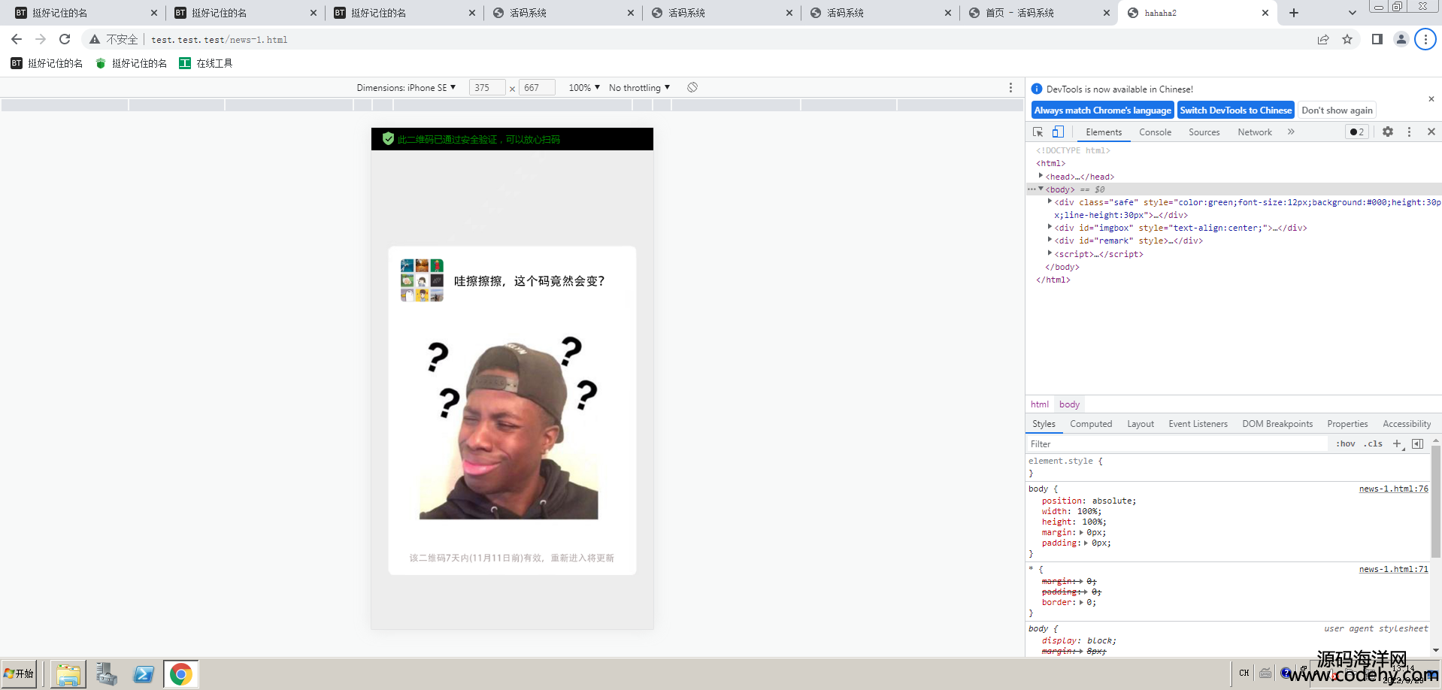The image size is (1442, 690).
Task: Bookmark this page with the star
Action: tap(1347, 39)
